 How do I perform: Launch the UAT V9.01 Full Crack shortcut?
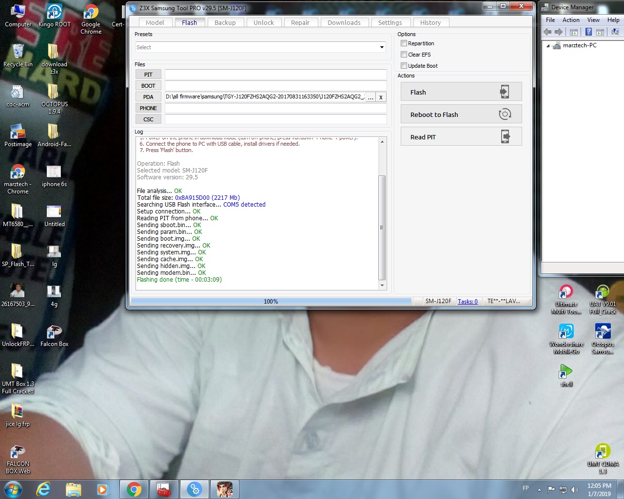tap(603, 299)
